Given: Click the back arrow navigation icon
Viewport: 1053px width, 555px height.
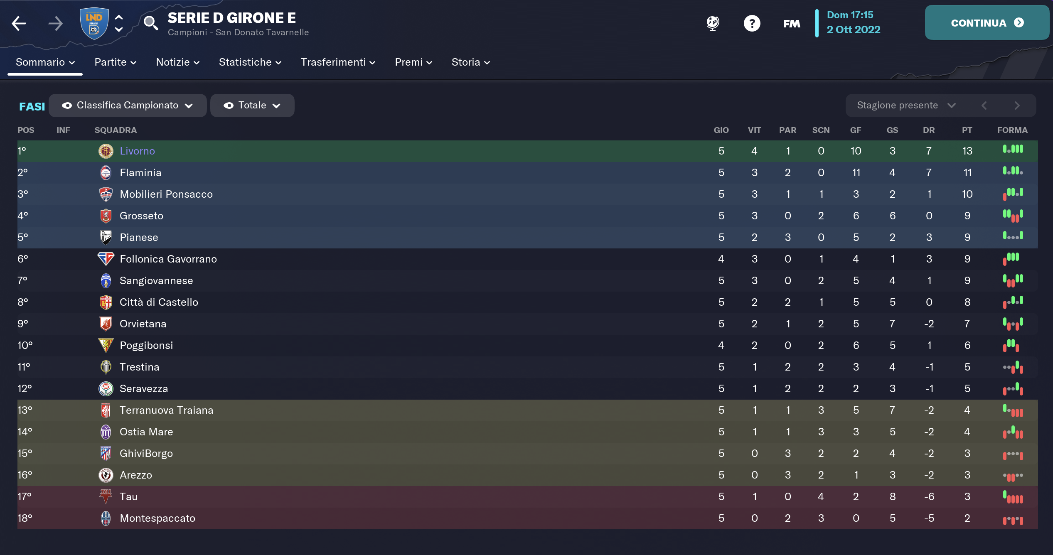Looking at the screenshot, I should click(x=19, y=23).
